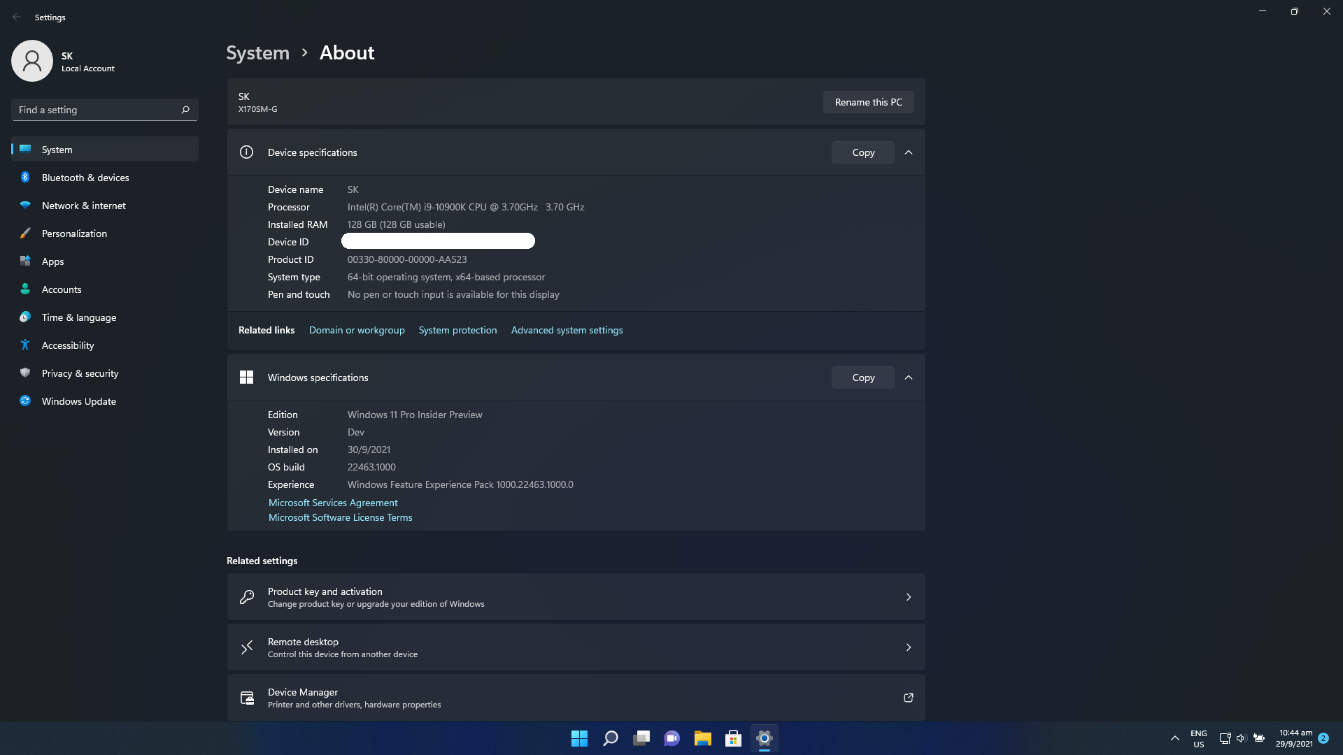
Task: Open System protection link
Action: tap(457, 330)
